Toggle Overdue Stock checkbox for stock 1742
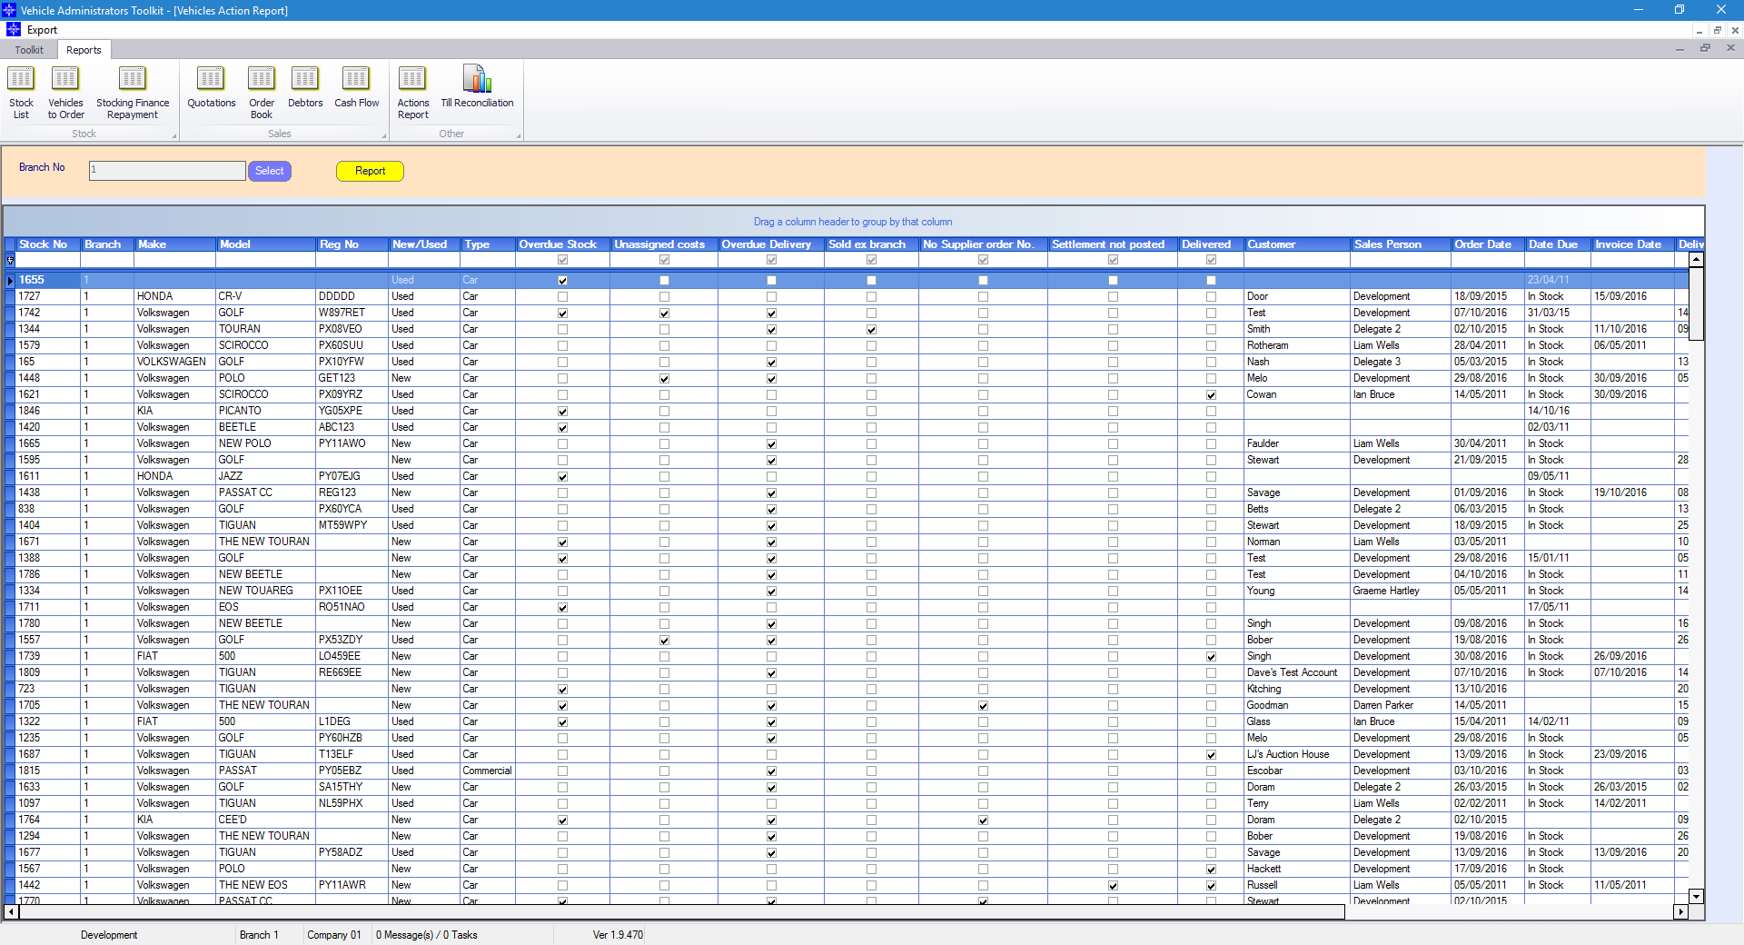Image resolution: width=1744 pixels, height=945 pixels. (x=562, y=313)
